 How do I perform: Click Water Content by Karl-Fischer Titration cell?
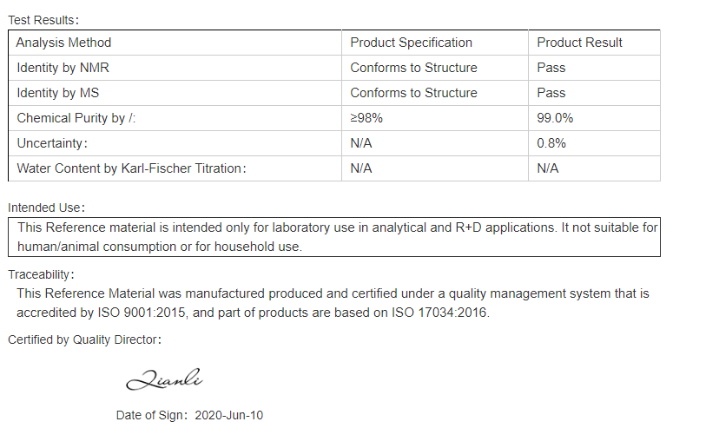pyautogui.click(x=175, y=168)
